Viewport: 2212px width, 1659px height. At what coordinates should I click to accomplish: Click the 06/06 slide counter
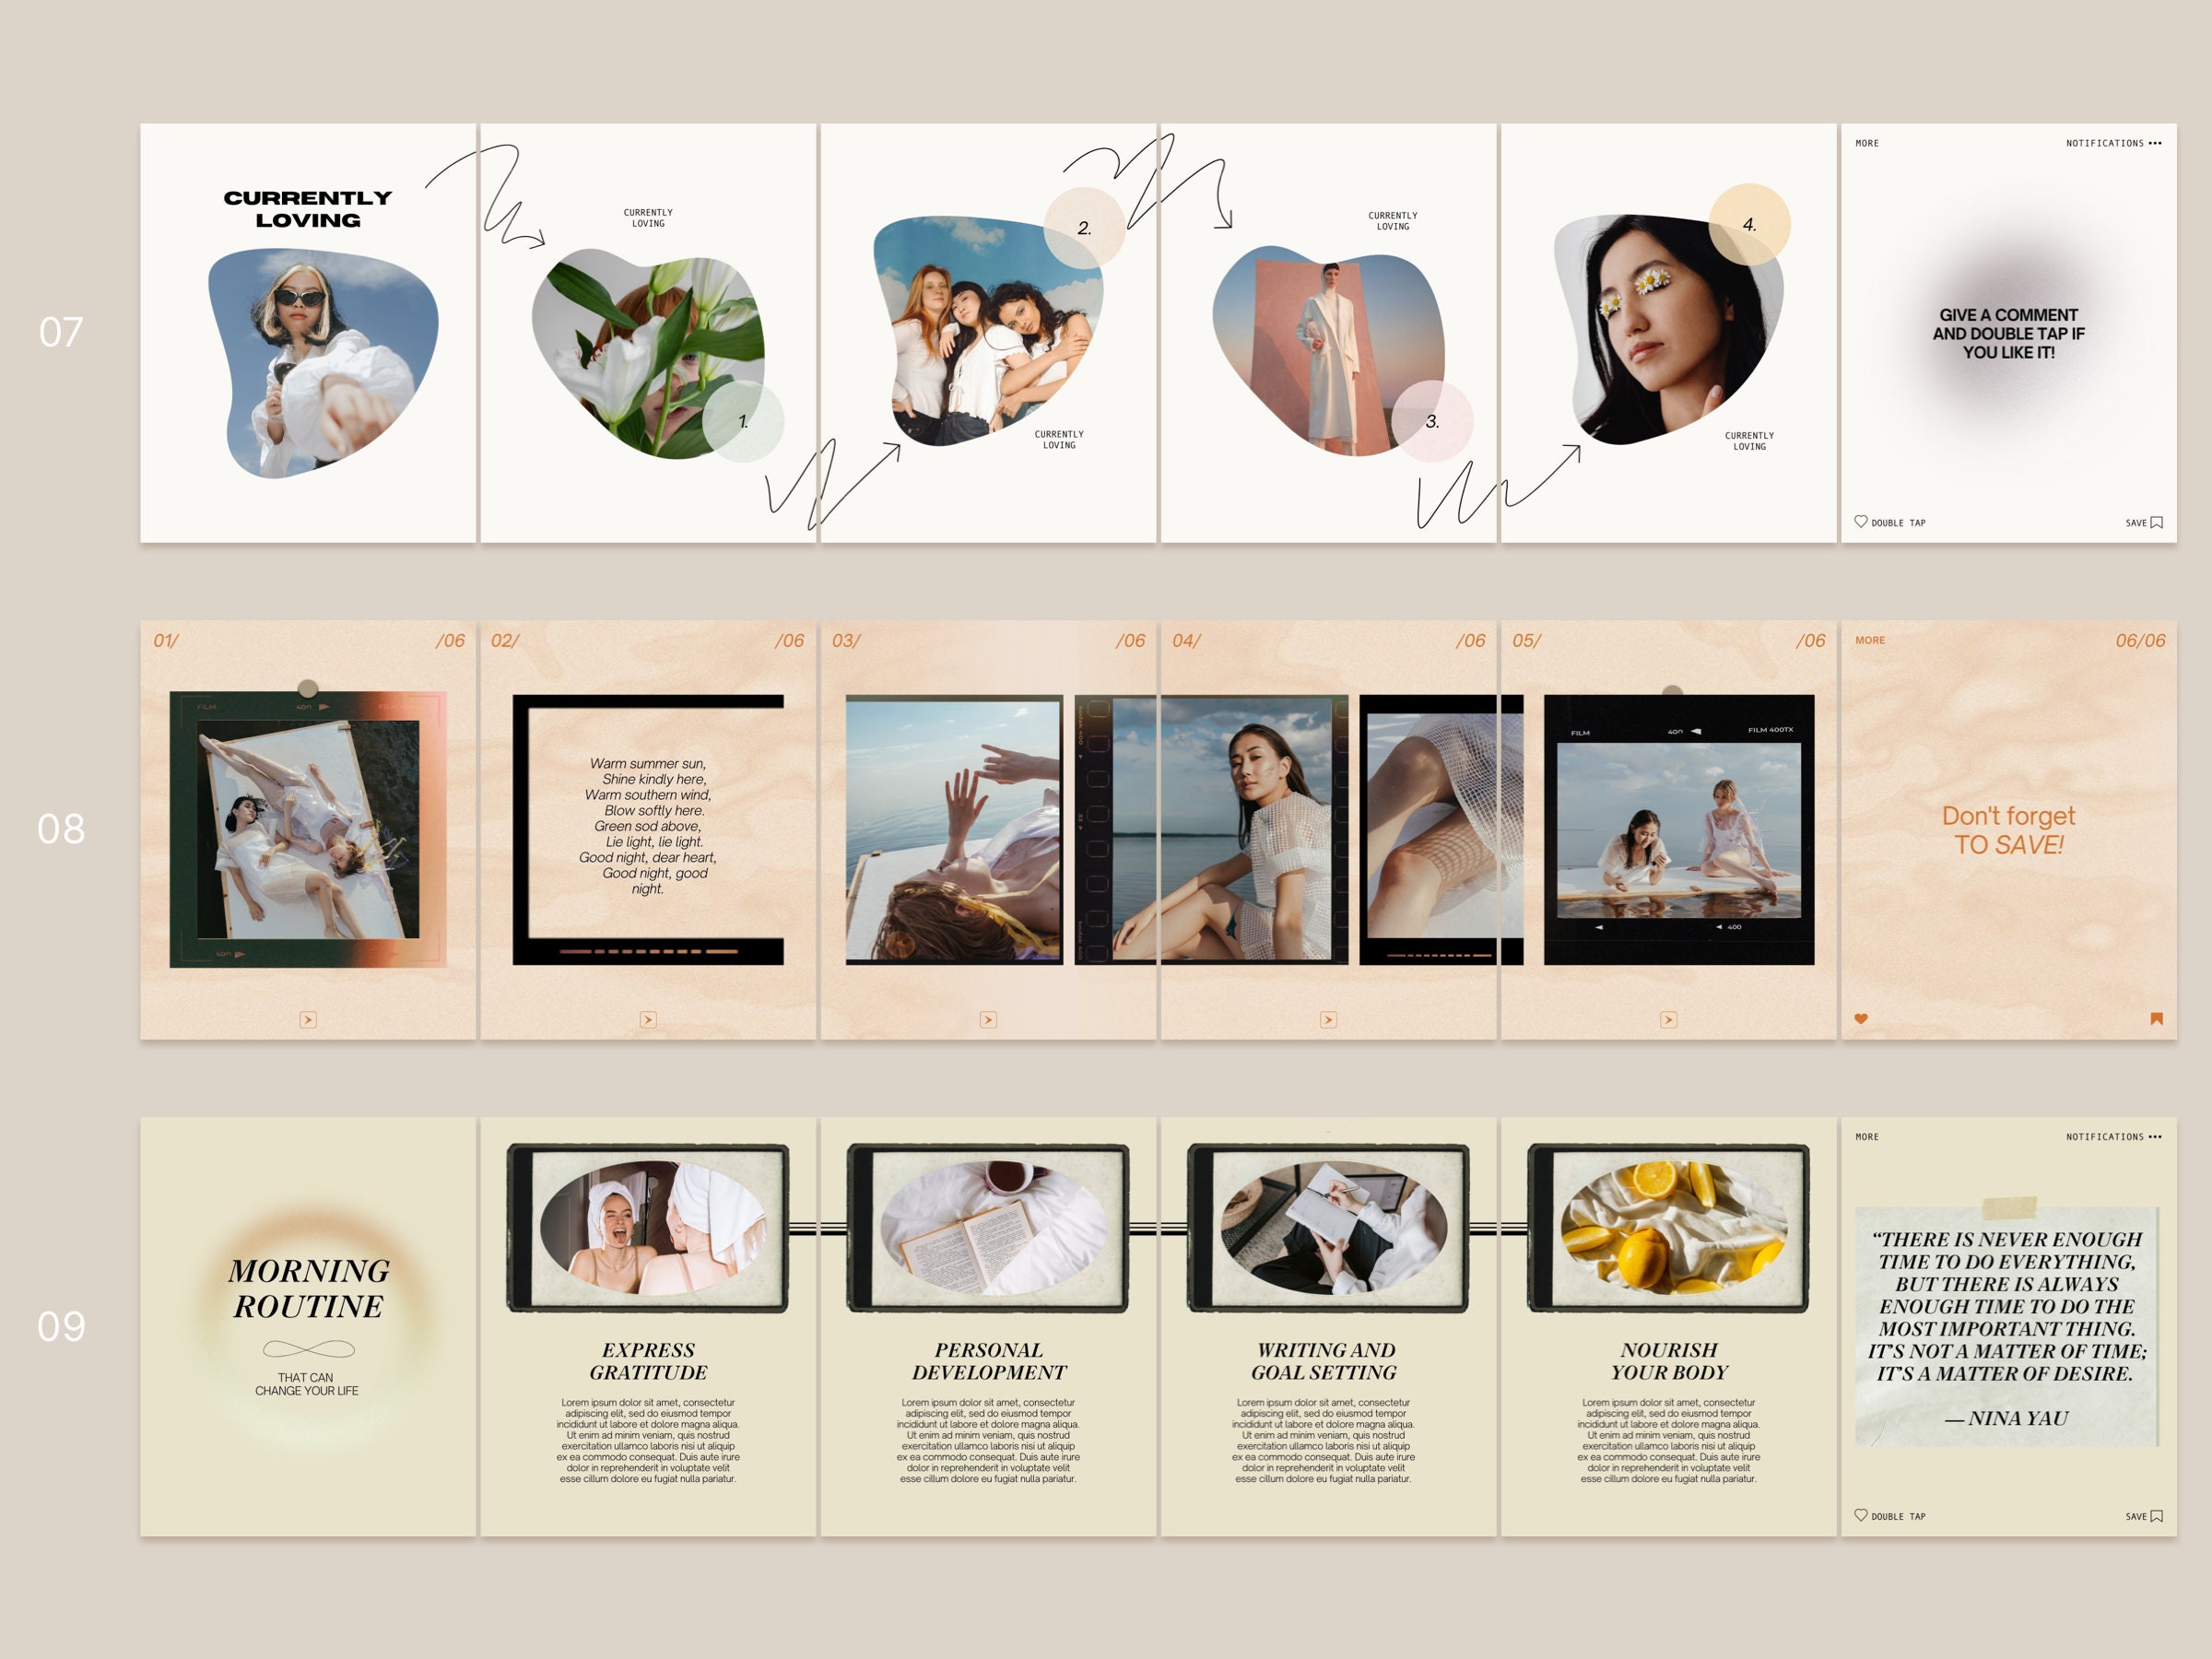[2140, 640]
